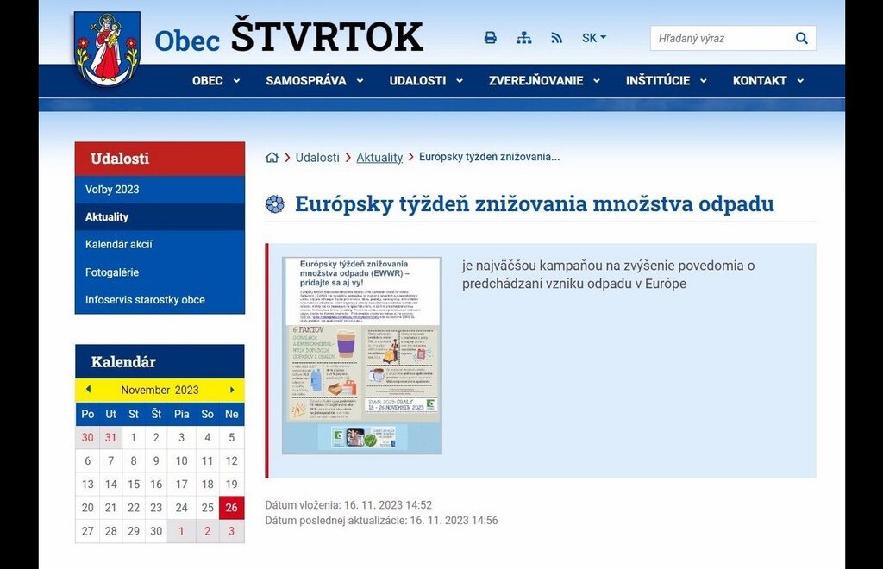Click the Štvrtok coat of arms logo
Screen dimensions: 883x569
pyautogui.click(x=107, y=49)
